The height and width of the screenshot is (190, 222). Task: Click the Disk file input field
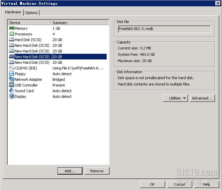164,29
